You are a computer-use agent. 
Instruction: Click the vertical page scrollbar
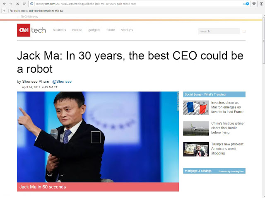[263, 106]
